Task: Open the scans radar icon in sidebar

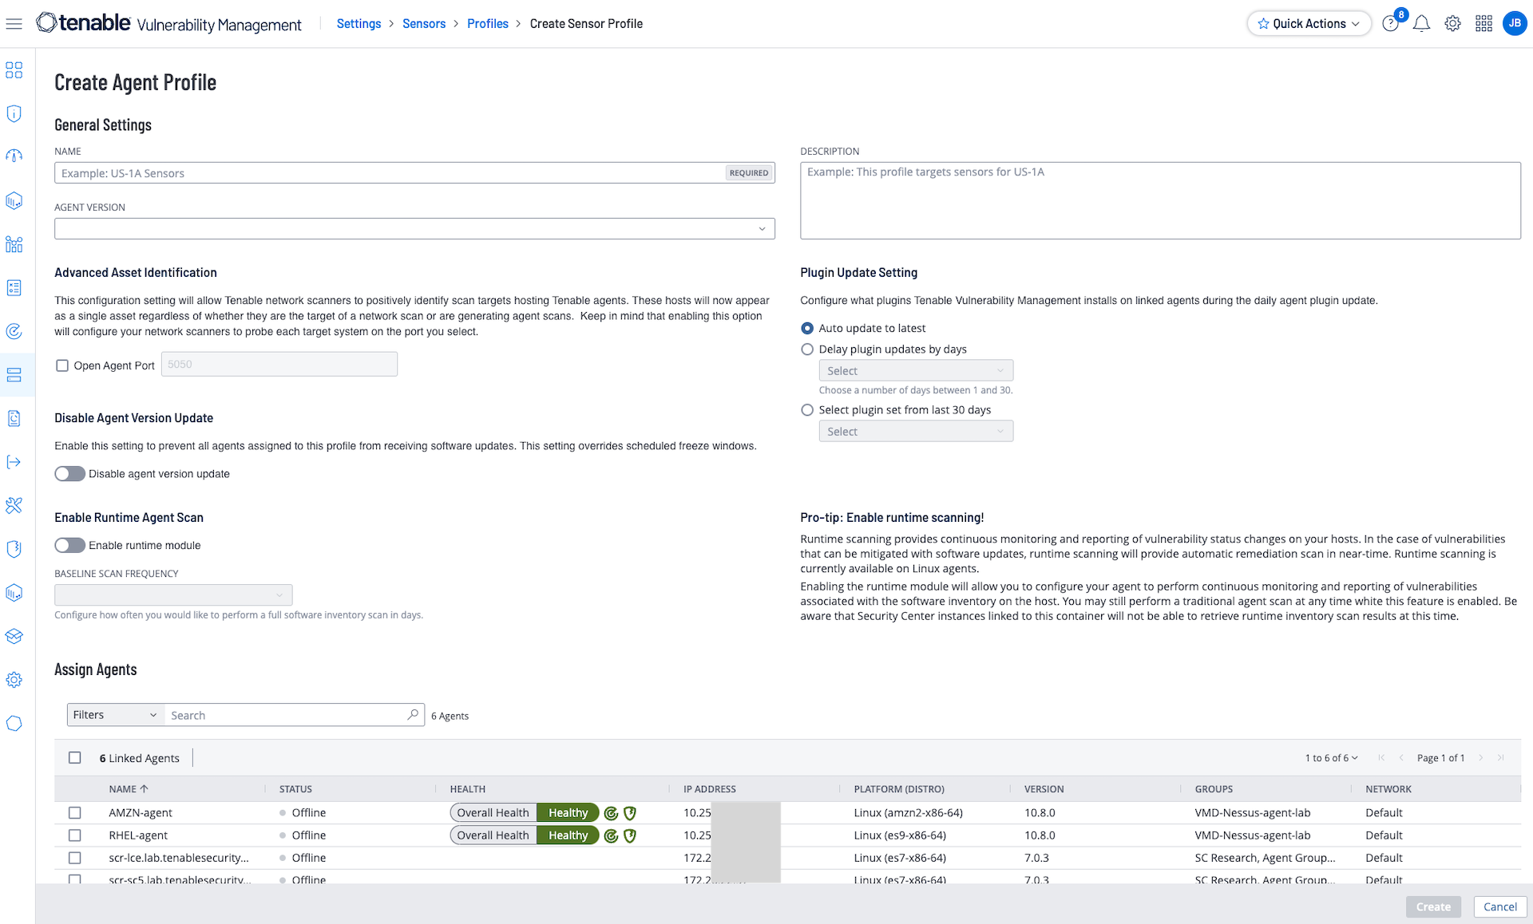Action: [14, 331]
